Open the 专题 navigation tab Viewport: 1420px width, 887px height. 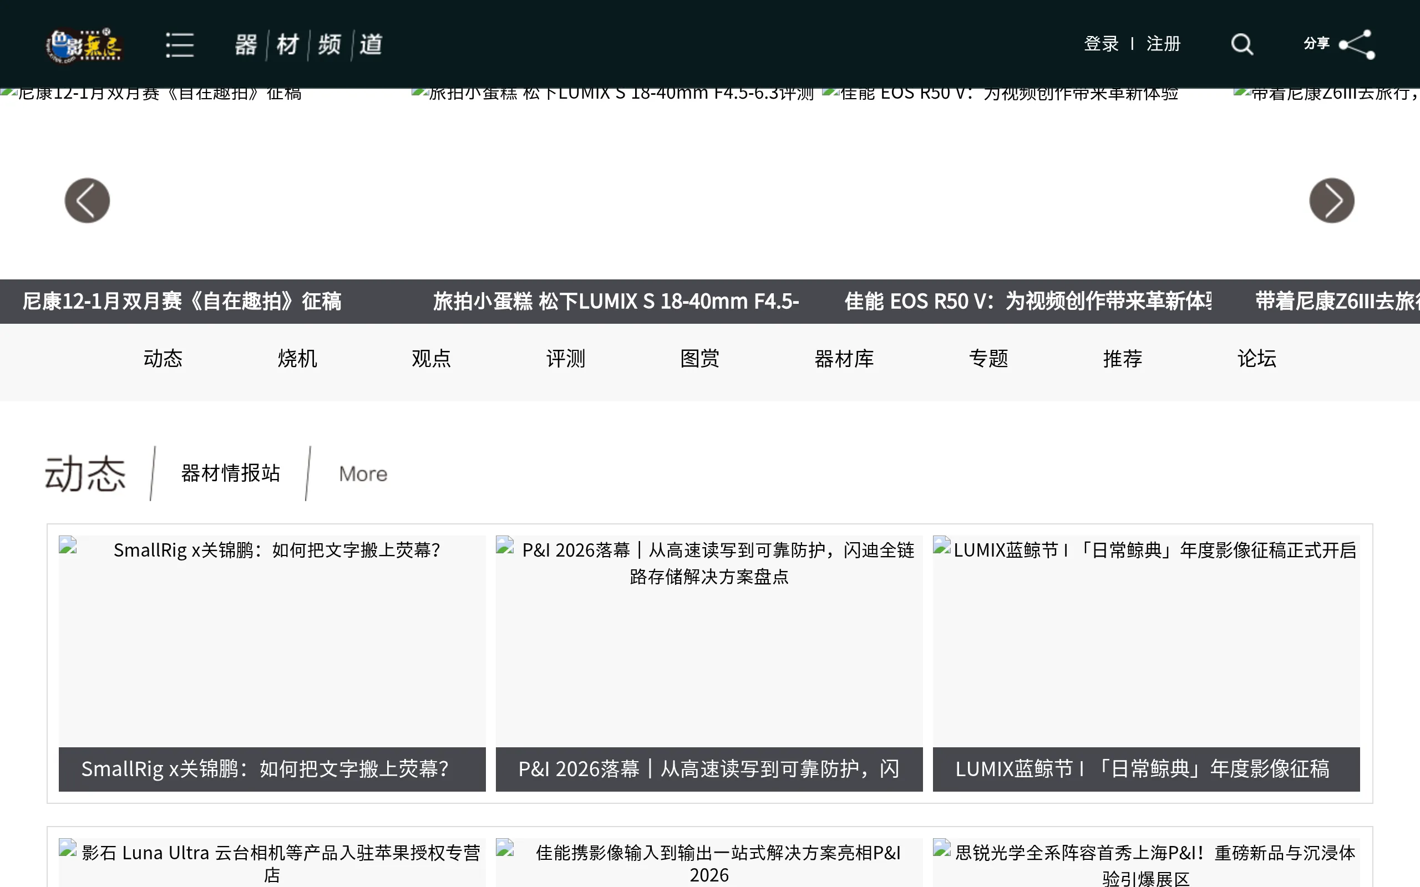point(988,359)
